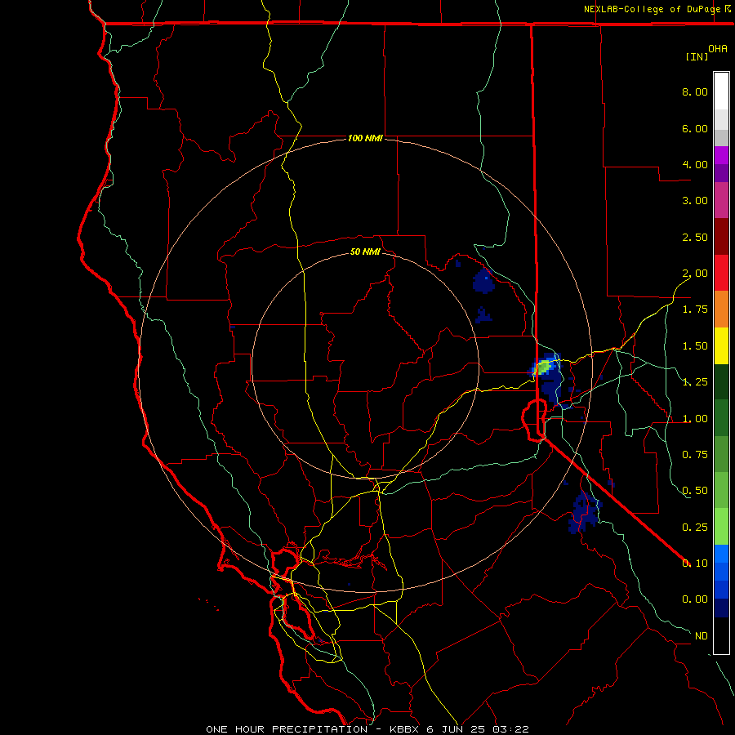Pick the darkest green 1.25 legend swatch
The height and width of the screenshot is (735, 735).
click(x=721, y=381)
